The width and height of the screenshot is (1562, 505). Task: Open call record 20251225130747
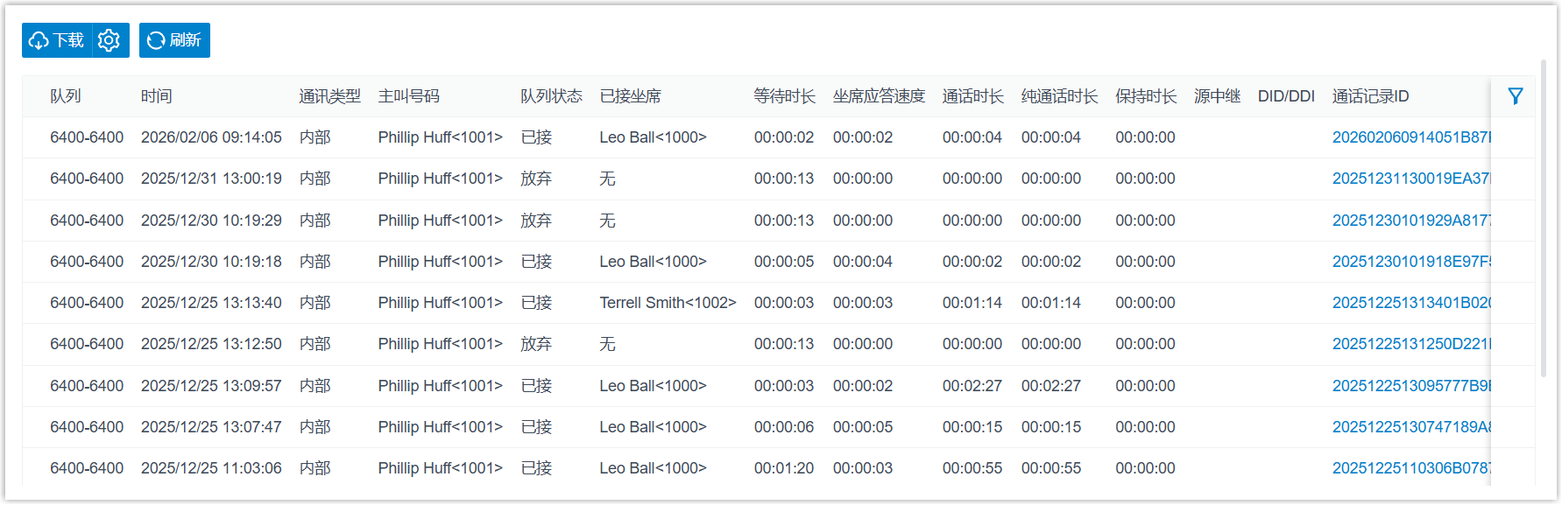[1410, 427]
